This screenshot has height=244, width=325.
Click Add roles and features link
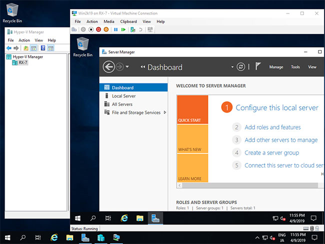point(272,127)
